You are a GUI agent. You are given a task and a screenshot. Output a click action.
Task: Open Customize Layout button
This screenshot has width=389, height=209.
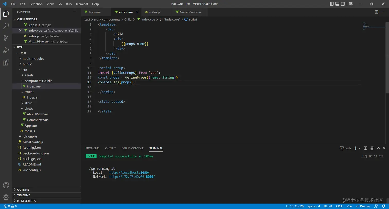[x=351, y=4]
